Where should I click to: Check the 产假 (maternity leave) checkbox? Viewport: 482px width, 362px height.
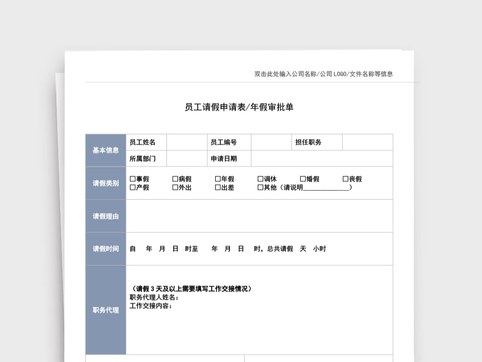[132, 187]
